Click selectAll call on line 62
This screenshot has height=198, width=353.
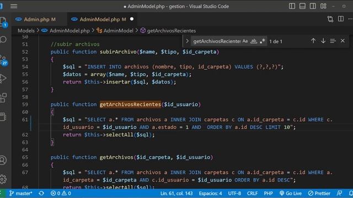click(x=119, y=135)
